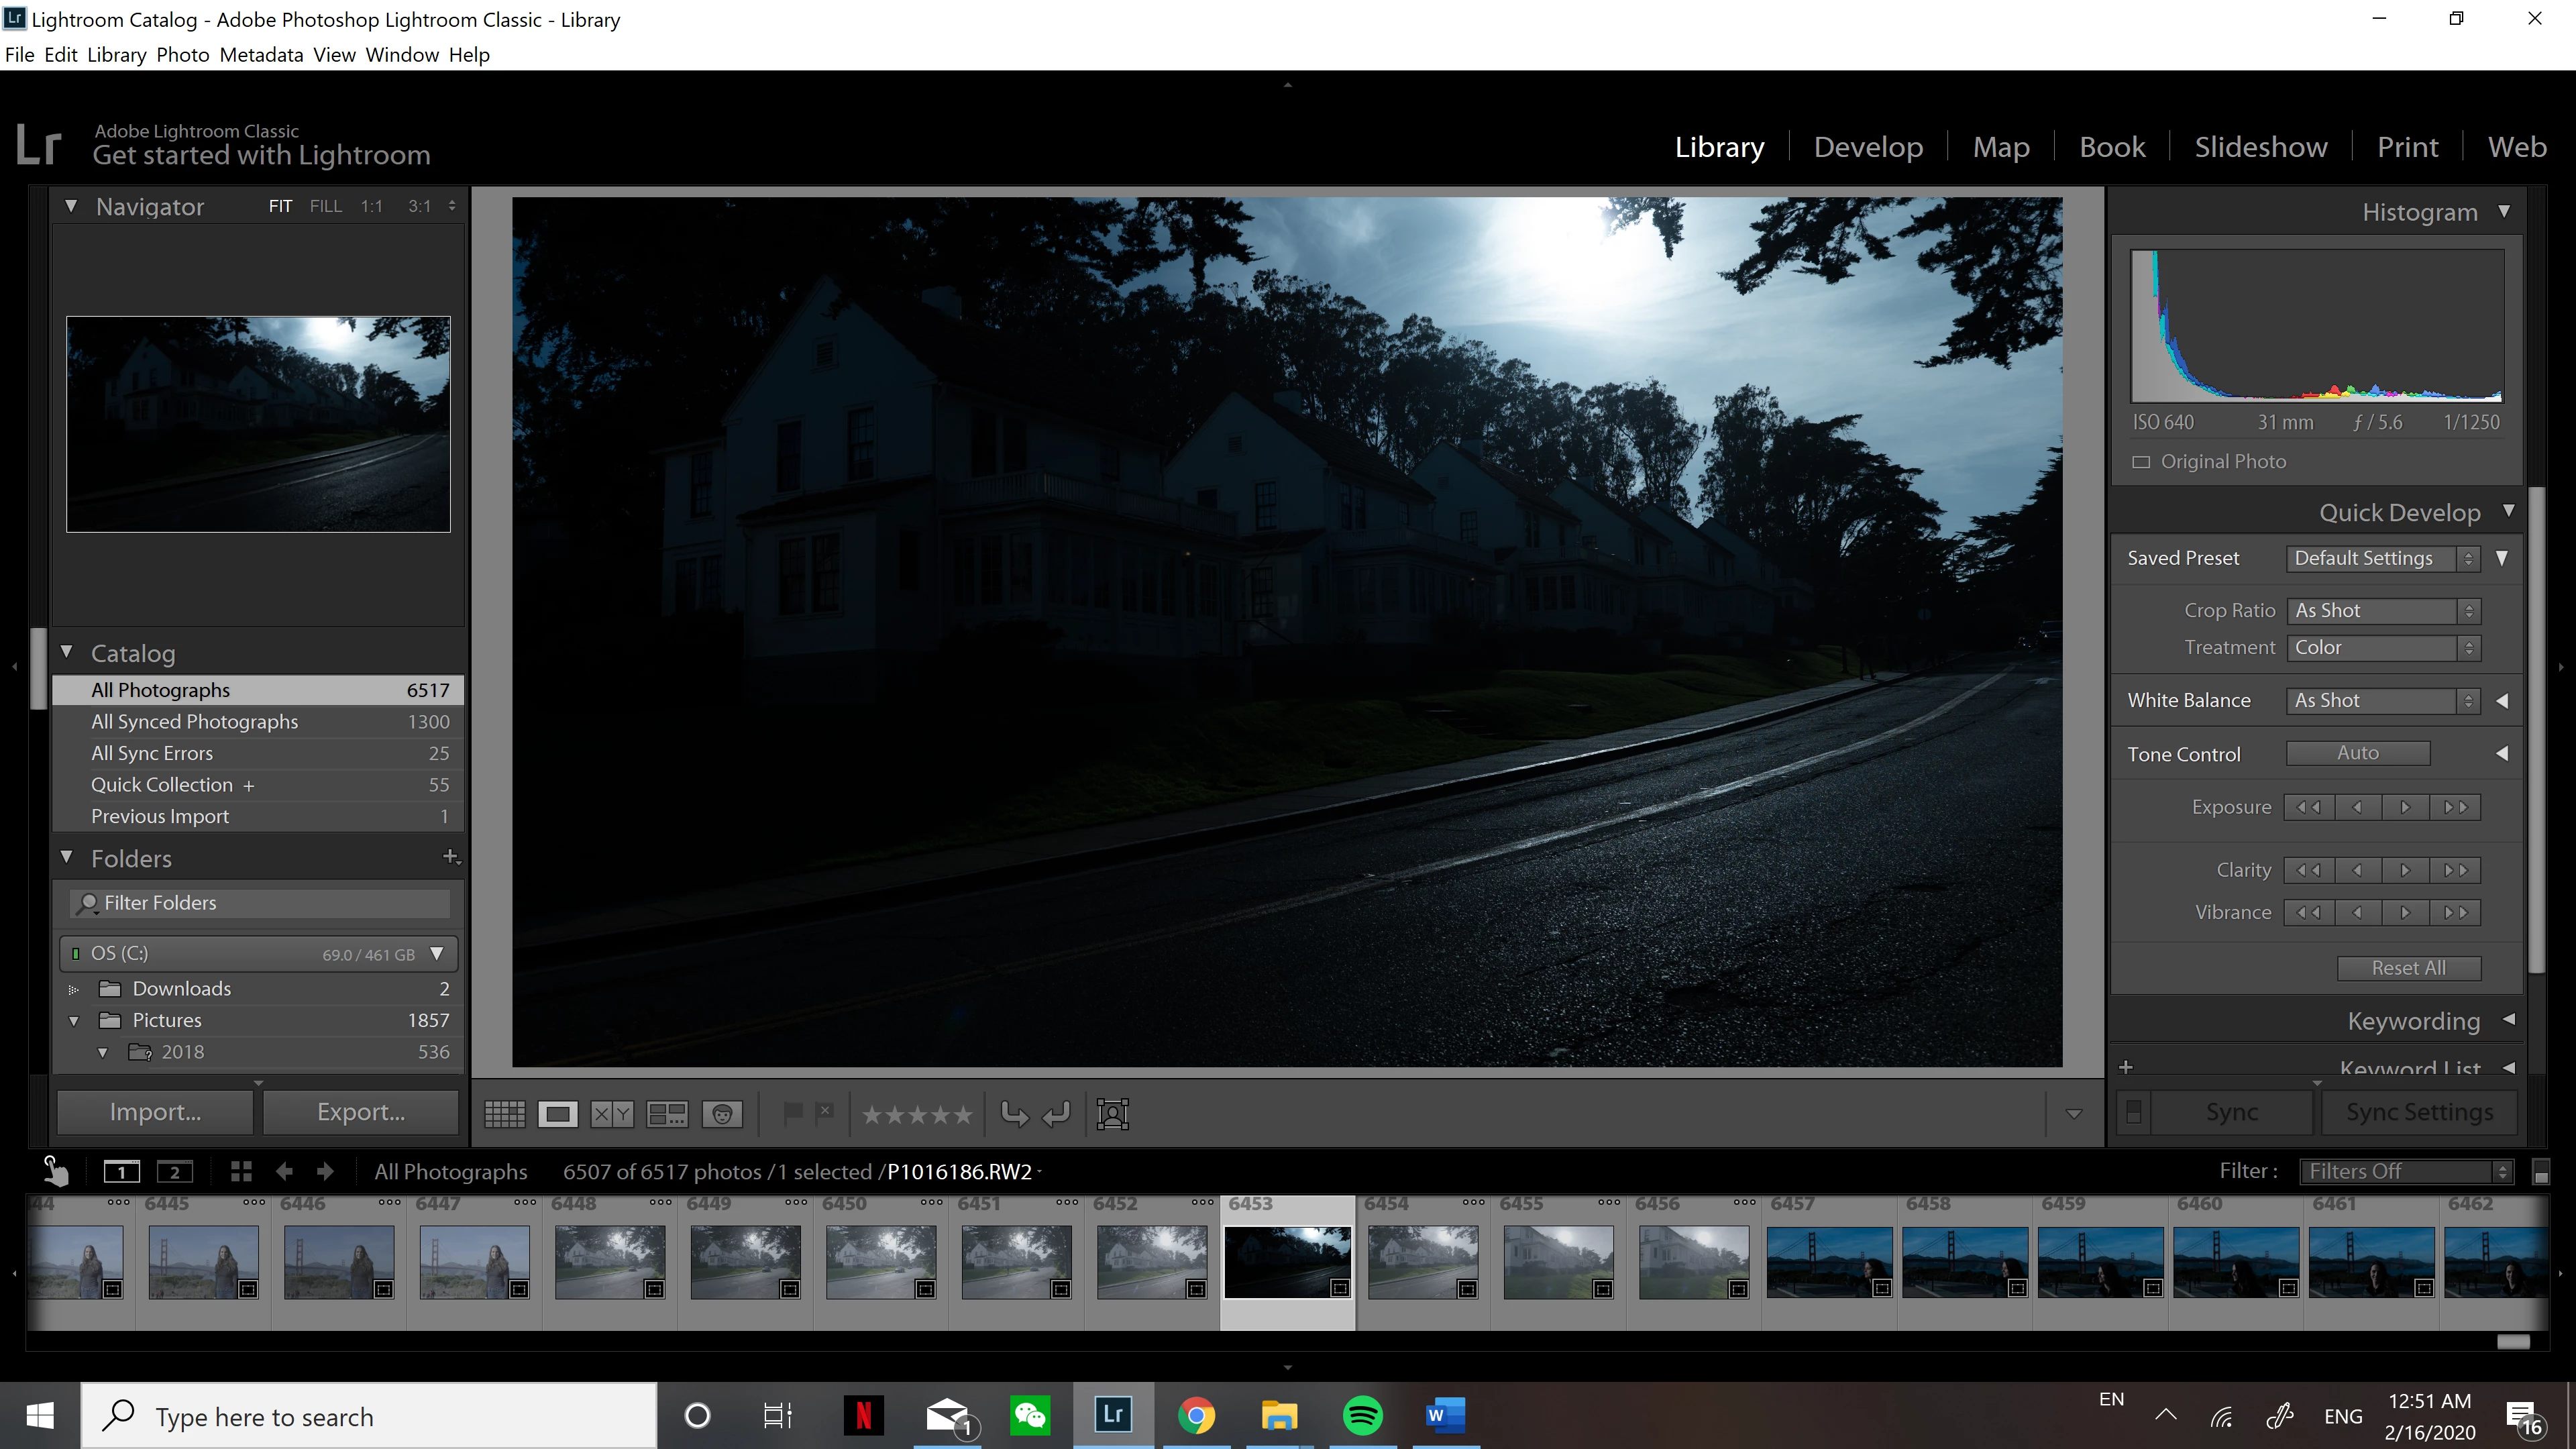Open Compare view XY icon

(612, 1114)
